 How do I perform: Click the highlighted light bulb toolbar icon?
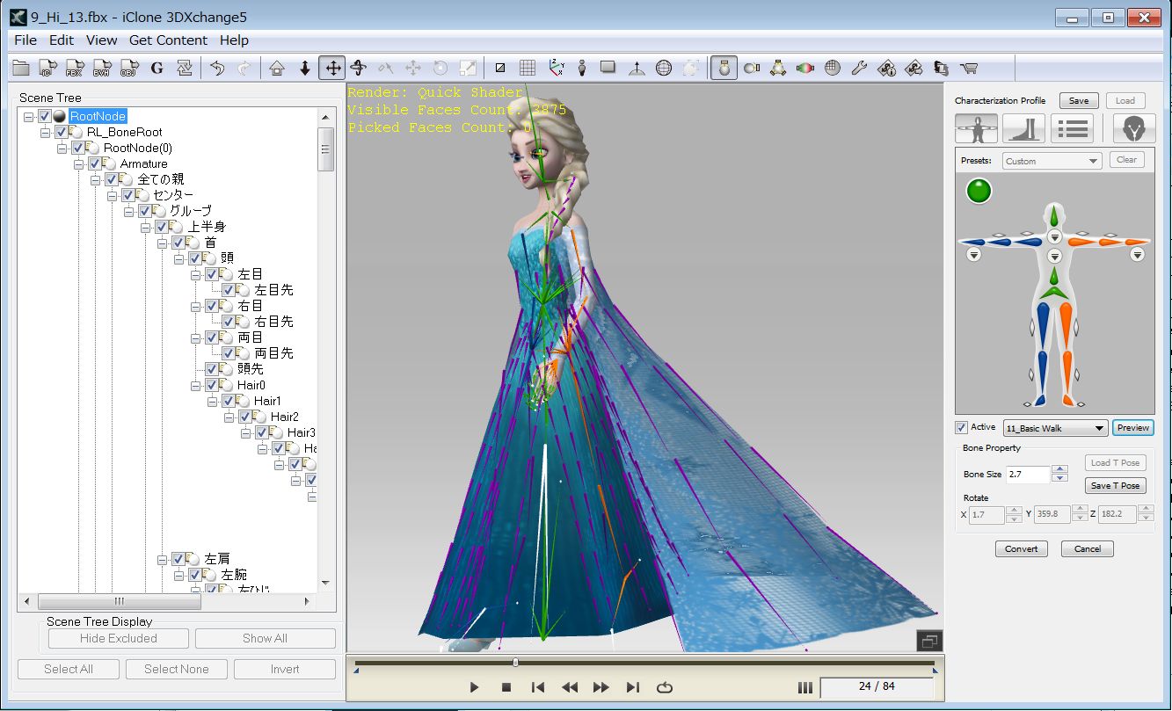tap(724, 68)
